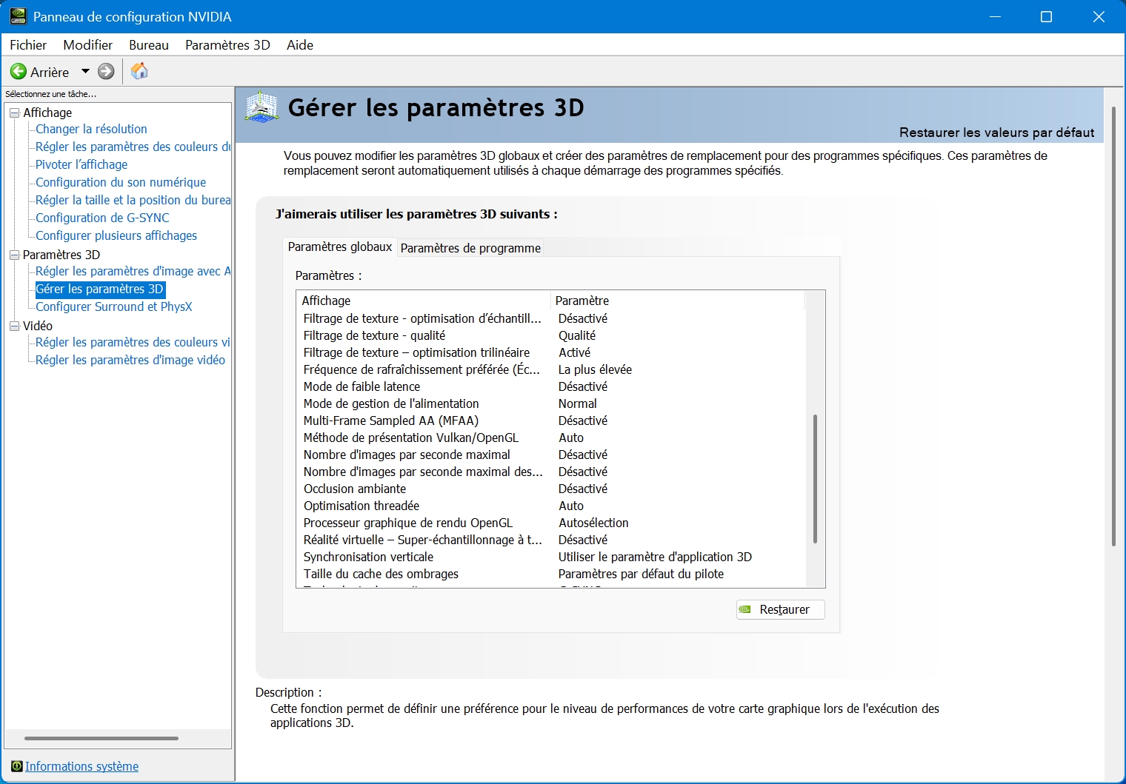Select Mode de gestion de l'alimentation row
The height and width of the screenshot is (784, 1126).
pyautogui.click(x=550, y=403)
